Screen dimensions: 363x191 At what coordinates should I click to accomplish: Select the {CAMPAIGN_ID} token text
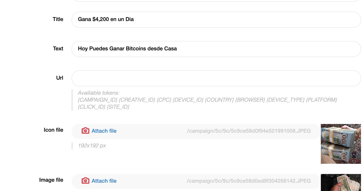pyautogui.click(x=98, y=100)
